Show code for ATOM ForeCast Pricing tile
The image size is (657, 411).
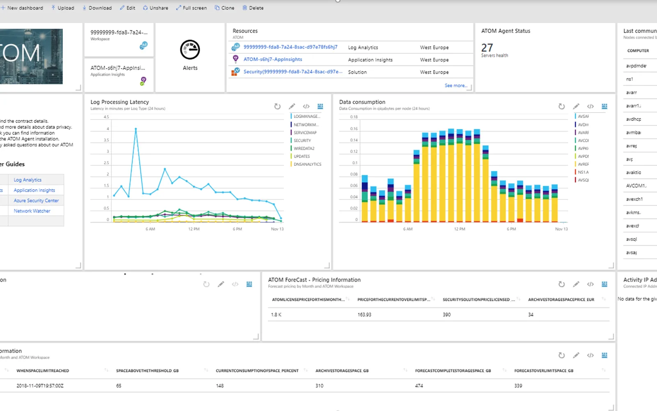click(590, 284)
